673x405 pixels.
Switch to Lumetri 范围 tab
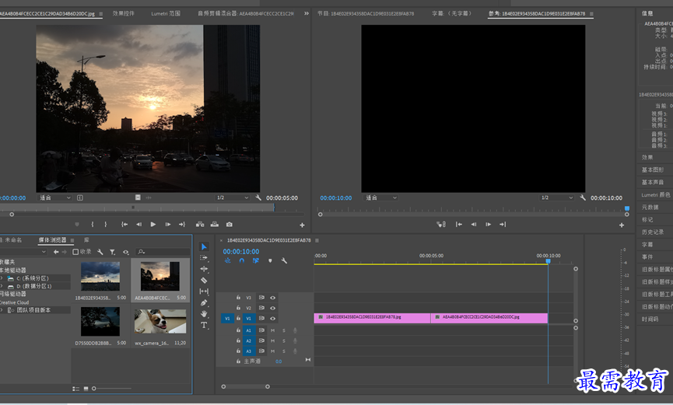click(166, 13)
